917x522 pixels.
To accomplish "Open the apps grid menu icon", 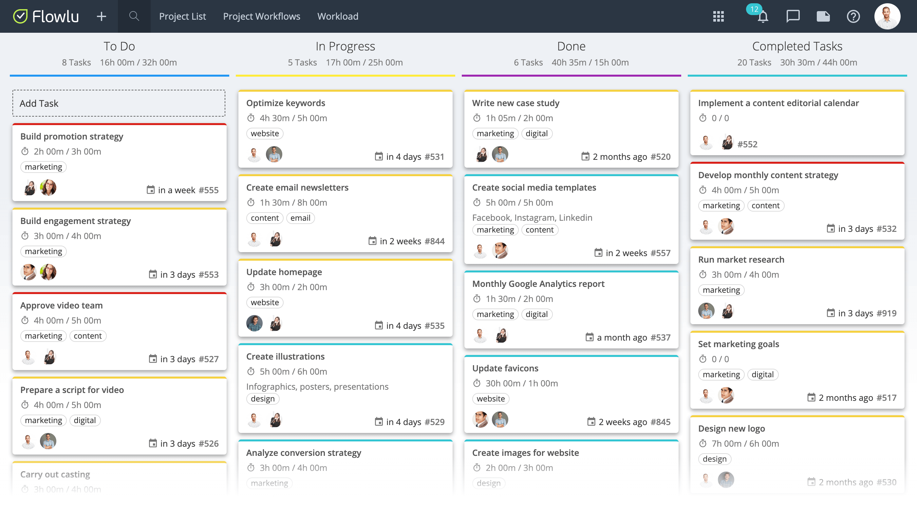I will [719, 16].
